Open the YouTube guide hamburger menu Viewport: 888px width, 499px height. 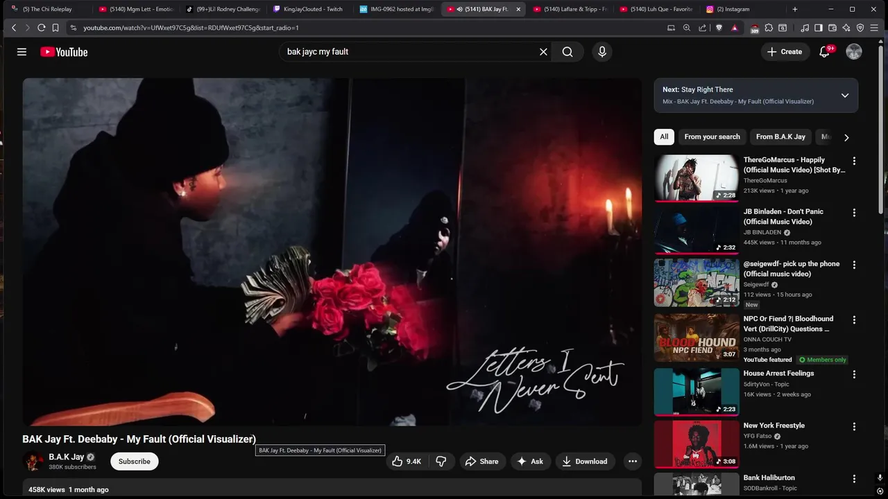(22, 52)
